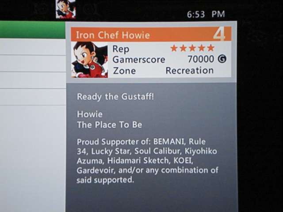Click the gamer avatar picture in profile card

tap(89, 60)
